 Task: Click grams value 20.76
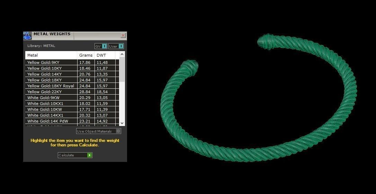[x=84, y=74]
